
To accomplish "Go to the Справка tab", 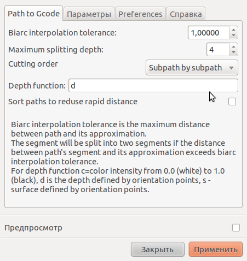I will pyautogui.click(x=186, y=14).
